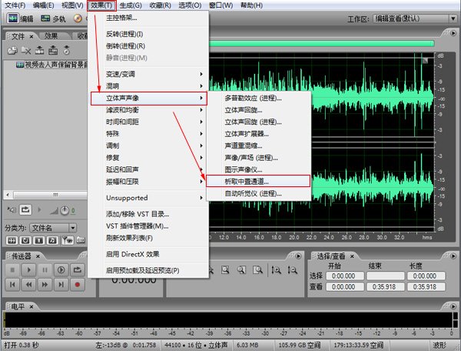This screenshot has height=351, width=461.
Task: Open the 效果(T) menu in menu bar
Action: pos(101,5)
